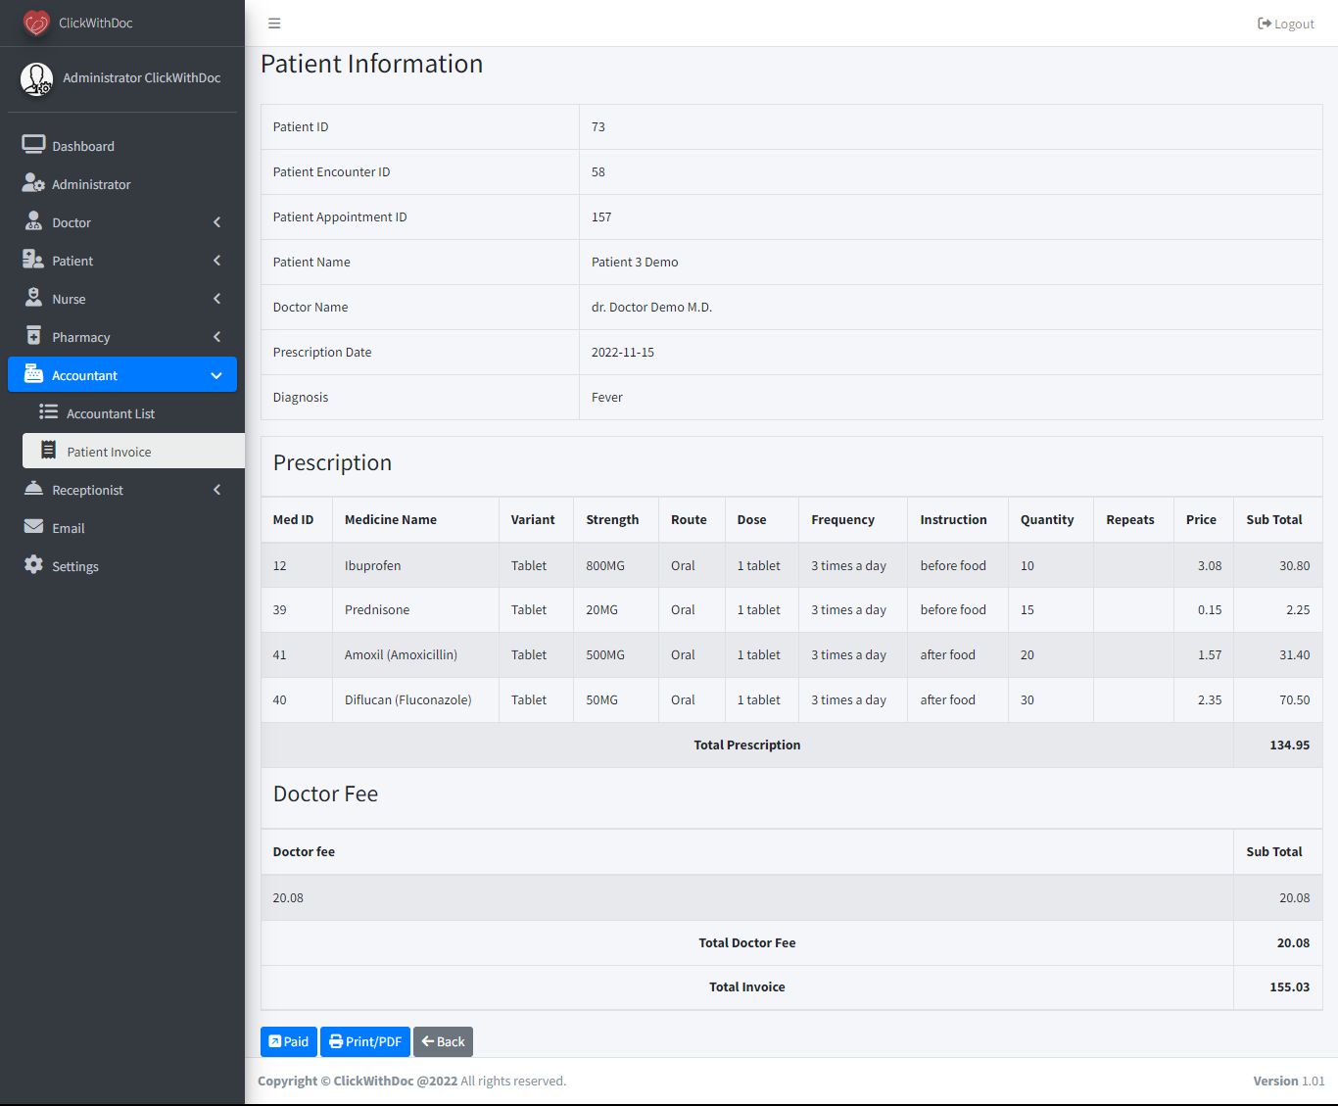The height and width of the screenshot is (1106, 1338).
Task: Select Patient Invoice submenu item
Action: click(x=109, y=452)
